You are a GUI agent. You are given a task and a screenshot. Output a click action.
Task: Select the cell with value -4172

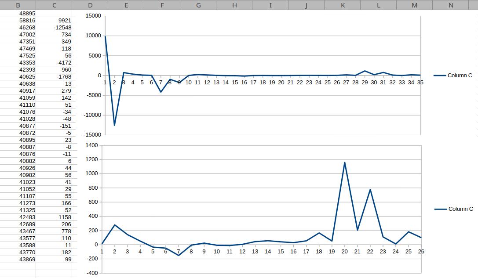pyautogui.click(x=64, y=63)
